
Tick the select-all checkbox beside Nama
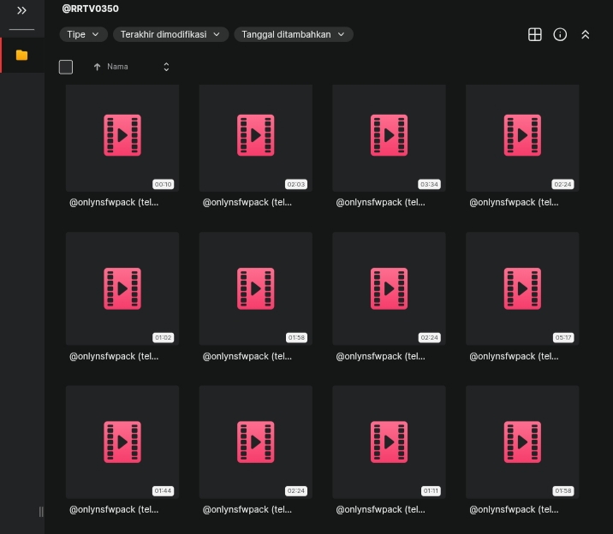(x=66, y=67)
